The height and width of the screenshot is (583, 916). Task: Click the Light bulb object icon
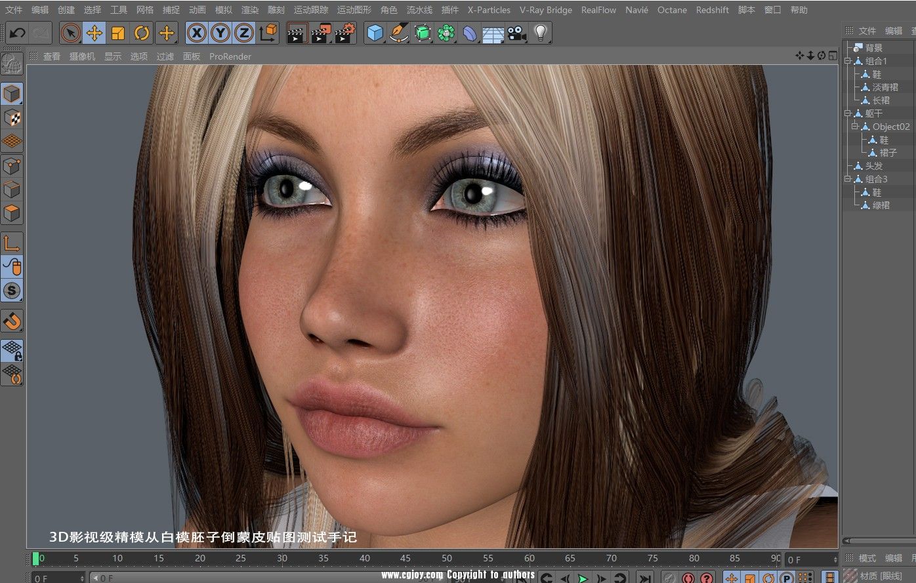(540, 33)
